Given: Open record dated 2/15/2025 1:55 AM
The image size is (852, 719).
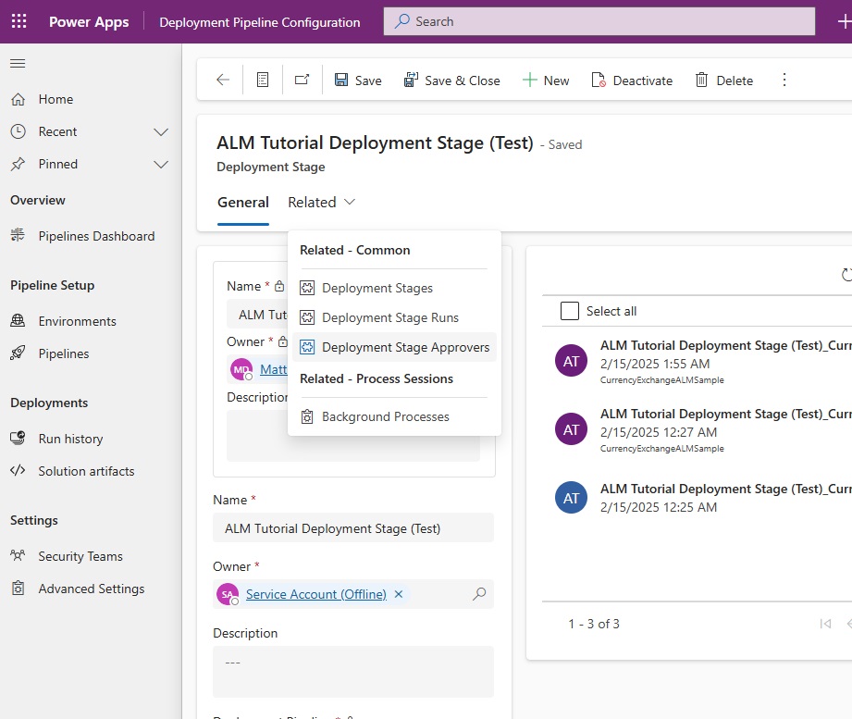Looking at the screenshot, I should [703, 362].
